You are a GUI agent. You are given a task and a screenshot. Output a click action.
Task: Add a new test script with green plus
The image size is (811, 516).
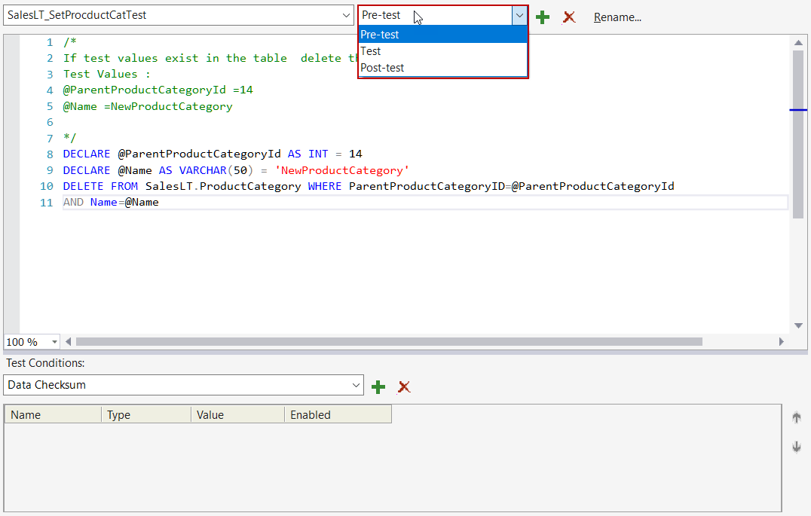[x=543, y=17]
